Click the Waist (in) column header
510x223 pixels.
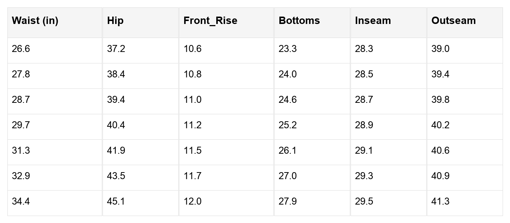point(35,21)
